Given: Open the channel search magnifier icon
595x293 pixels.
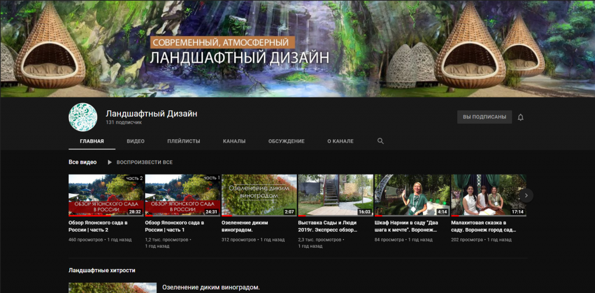Looking at the screenshot, I should tap(381, 141).
